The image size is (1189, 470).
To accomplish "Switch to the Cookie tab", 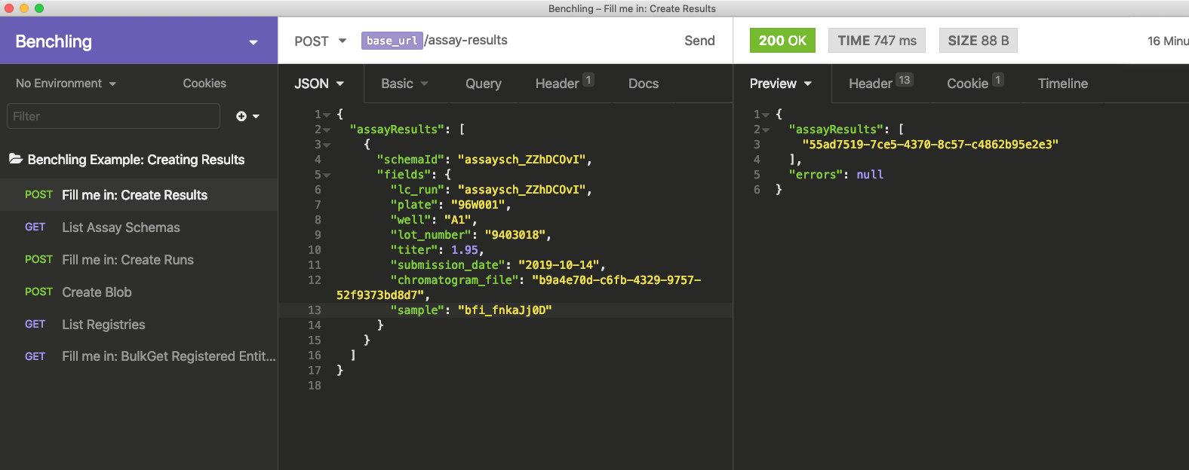I will coord(975,84).
